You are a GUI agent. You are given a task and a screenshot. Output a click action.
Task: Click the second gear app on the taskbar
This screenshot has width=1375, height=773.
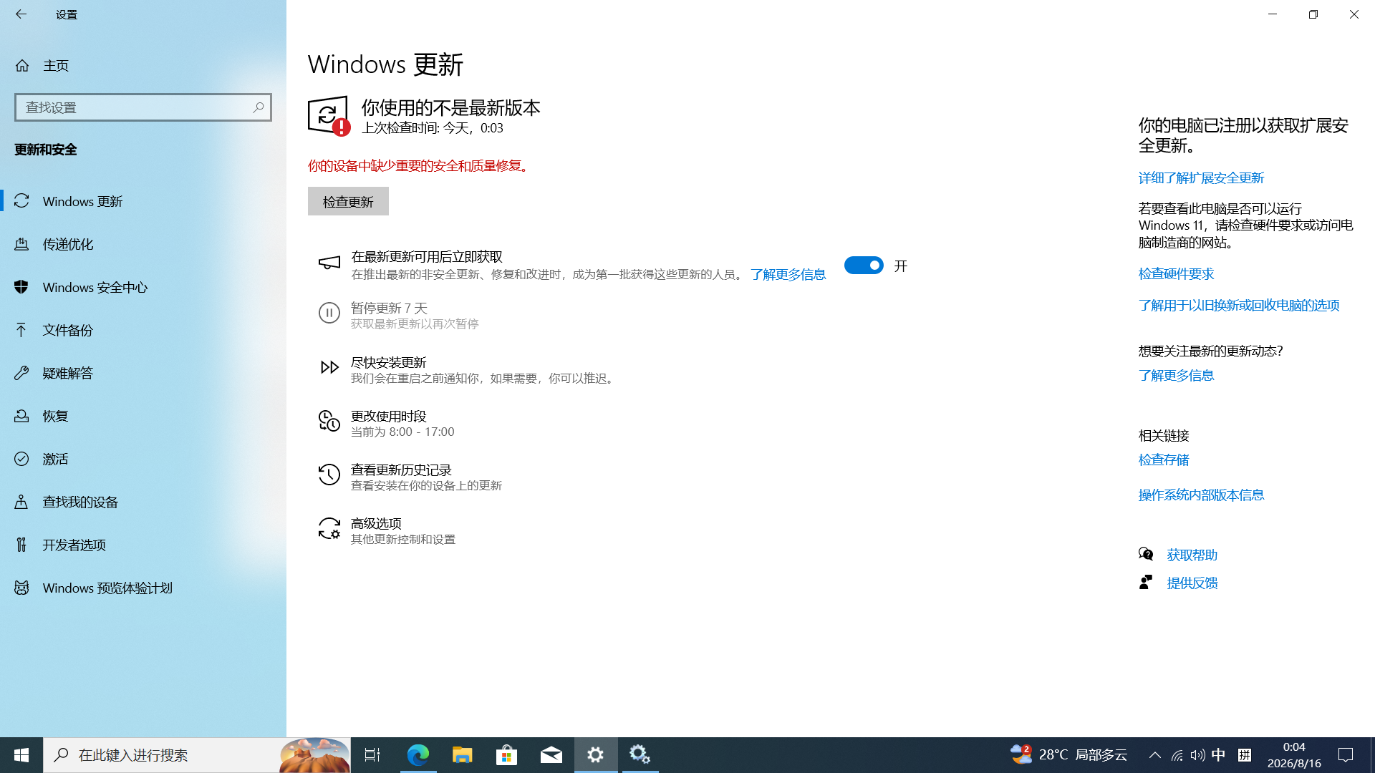pos(640,754)
